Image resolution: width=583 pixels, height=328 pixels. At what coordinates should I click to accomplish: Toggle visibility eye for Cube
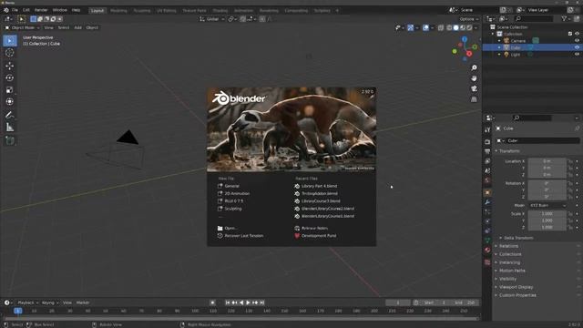[577, 47]
